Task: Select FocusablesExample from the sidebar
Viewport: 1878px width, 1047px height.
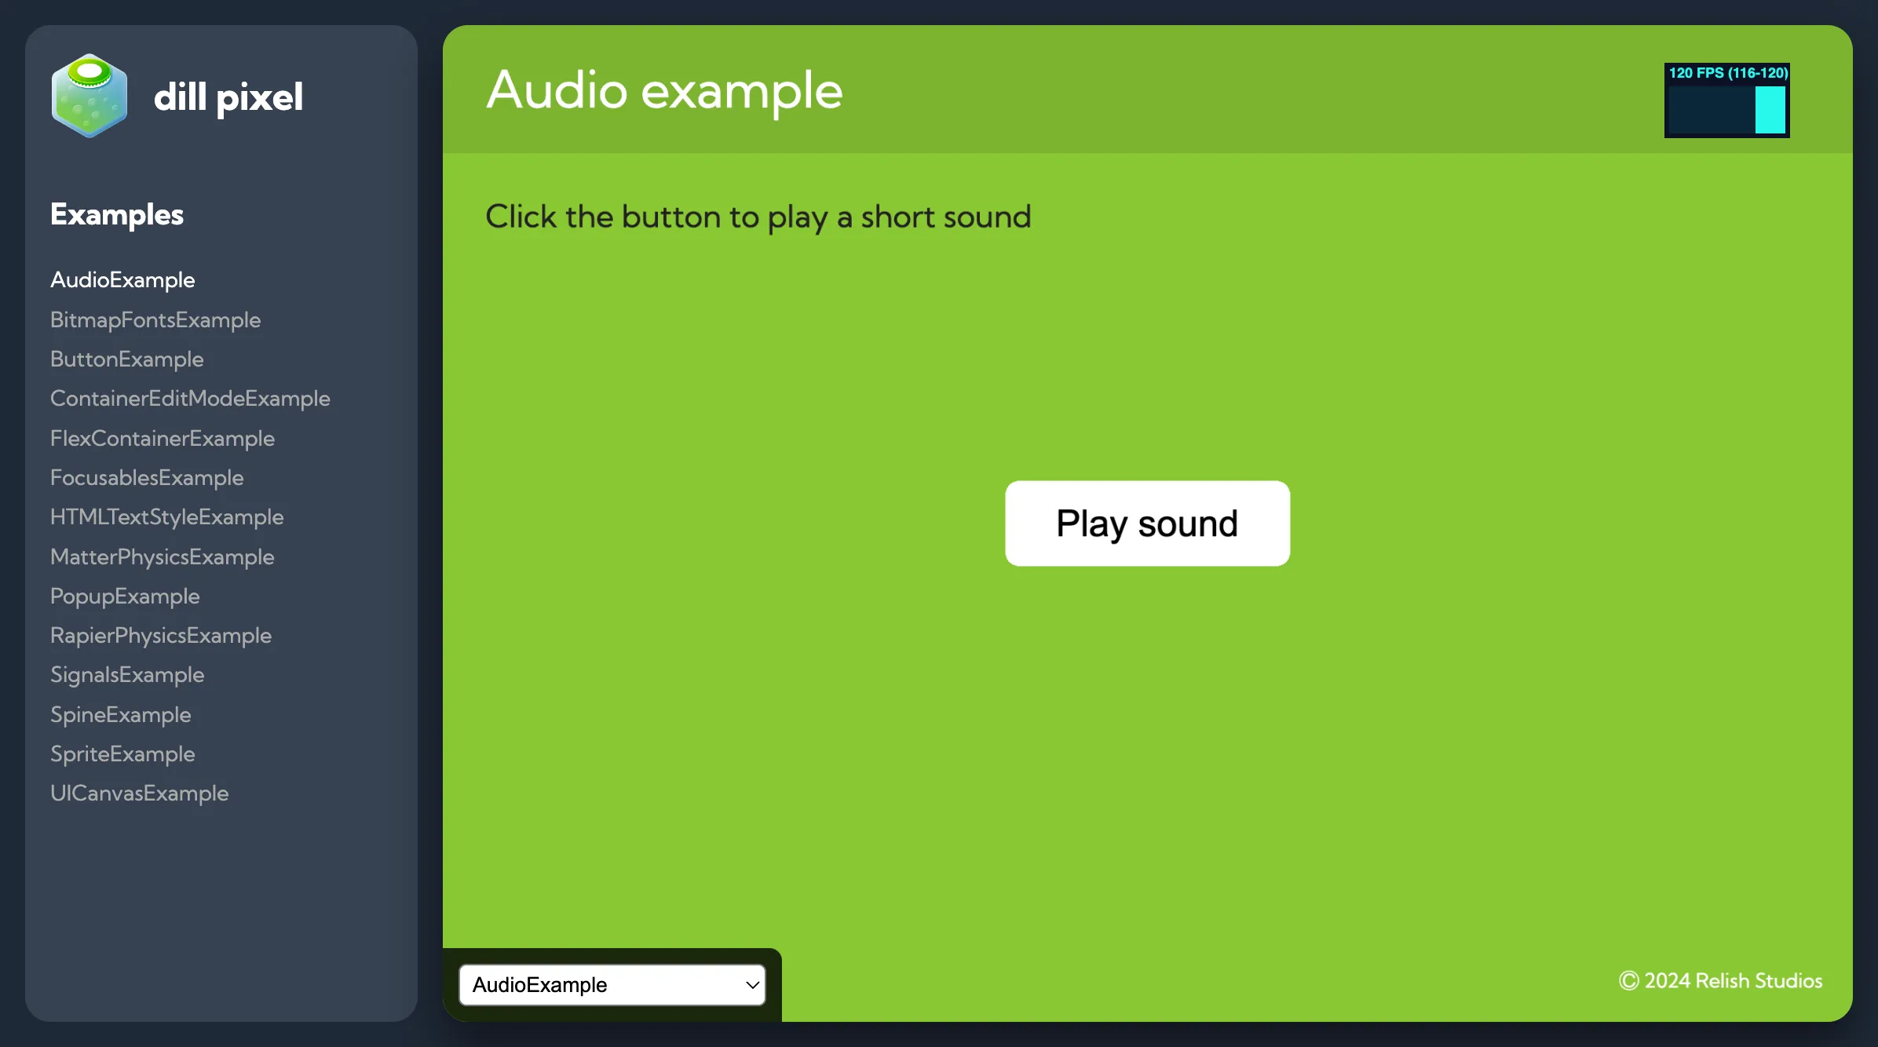Action: [x=146, y=479]
